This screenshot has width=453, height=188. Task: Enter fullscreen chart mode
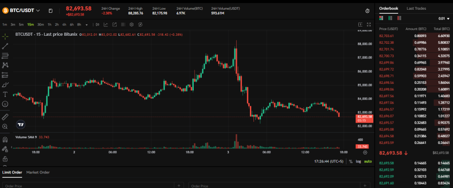click(369, 25)
